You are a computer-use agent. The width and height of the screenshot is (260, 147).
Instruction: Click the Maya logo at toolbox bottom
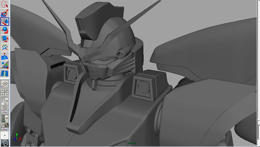tap(5, 143)
